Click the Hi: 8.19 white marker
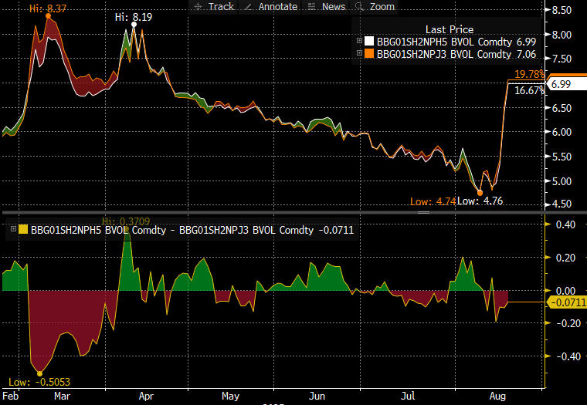 click(134, 25)
